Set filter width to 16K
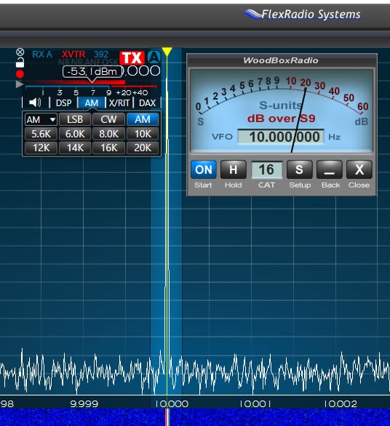Screen dimensions: 390x426 (x=108, y=148)
